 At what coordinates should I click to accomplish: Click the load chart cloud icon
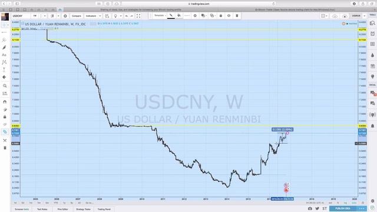click(x=335, y=16)
